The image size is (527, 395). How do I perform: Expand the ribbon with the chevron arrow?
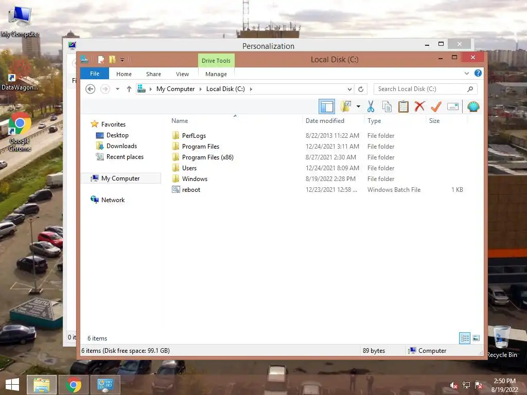coord(466,73)
